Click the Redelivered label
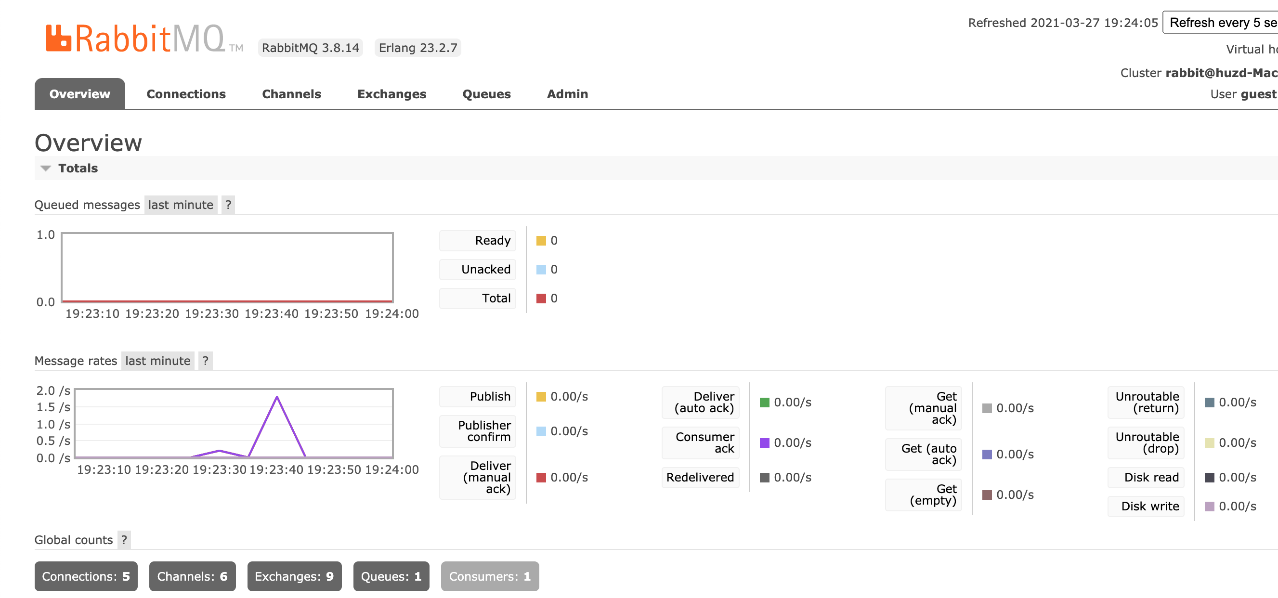Viewport: 1278px width, 598px height. (701, 478)
